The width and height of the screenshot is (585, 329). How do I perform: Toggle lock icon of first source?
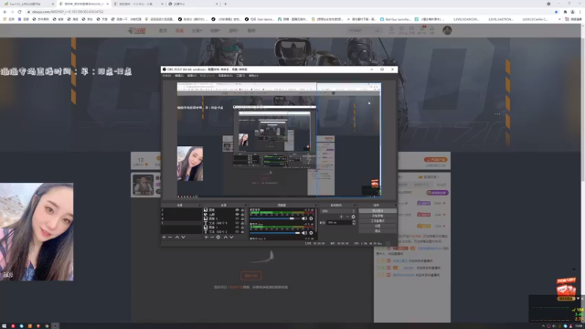pyautogui.click(x=242, y=210)
